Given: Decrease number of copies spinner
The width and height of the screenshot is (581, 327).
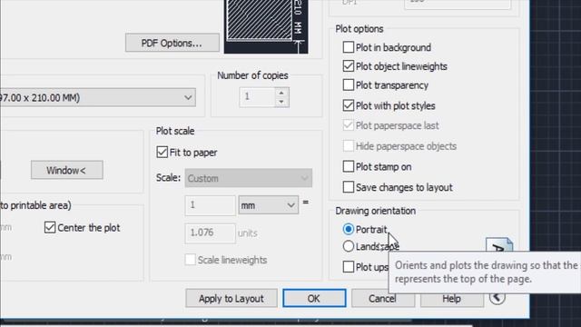Looking at the screenshot, I should [x=281, y=102].
